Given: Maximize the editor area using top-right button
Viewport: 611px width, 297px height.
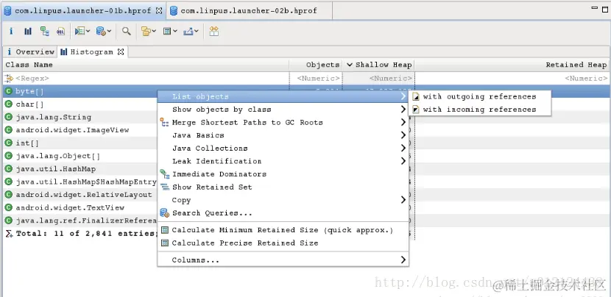Looking at the screenshot, I should point(605,10).
